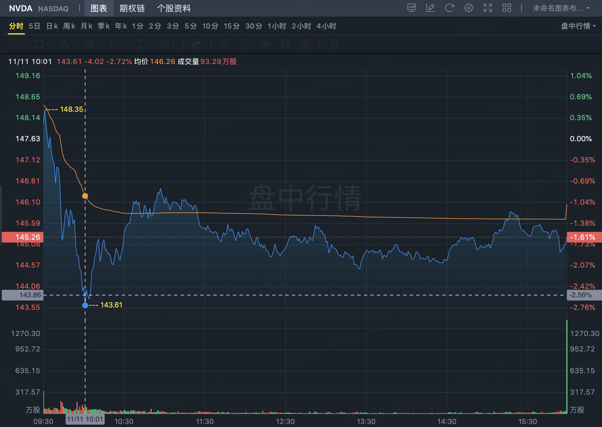The image size is (602, 427).
Task: Click the chart monitor icon in header
Action: click(412, 8)
